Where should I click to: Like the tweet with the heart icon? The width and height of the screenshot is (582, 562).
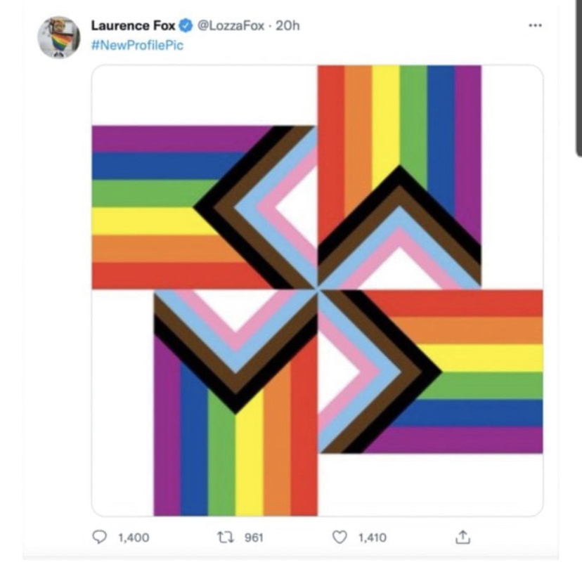click(x=340, y=537)
